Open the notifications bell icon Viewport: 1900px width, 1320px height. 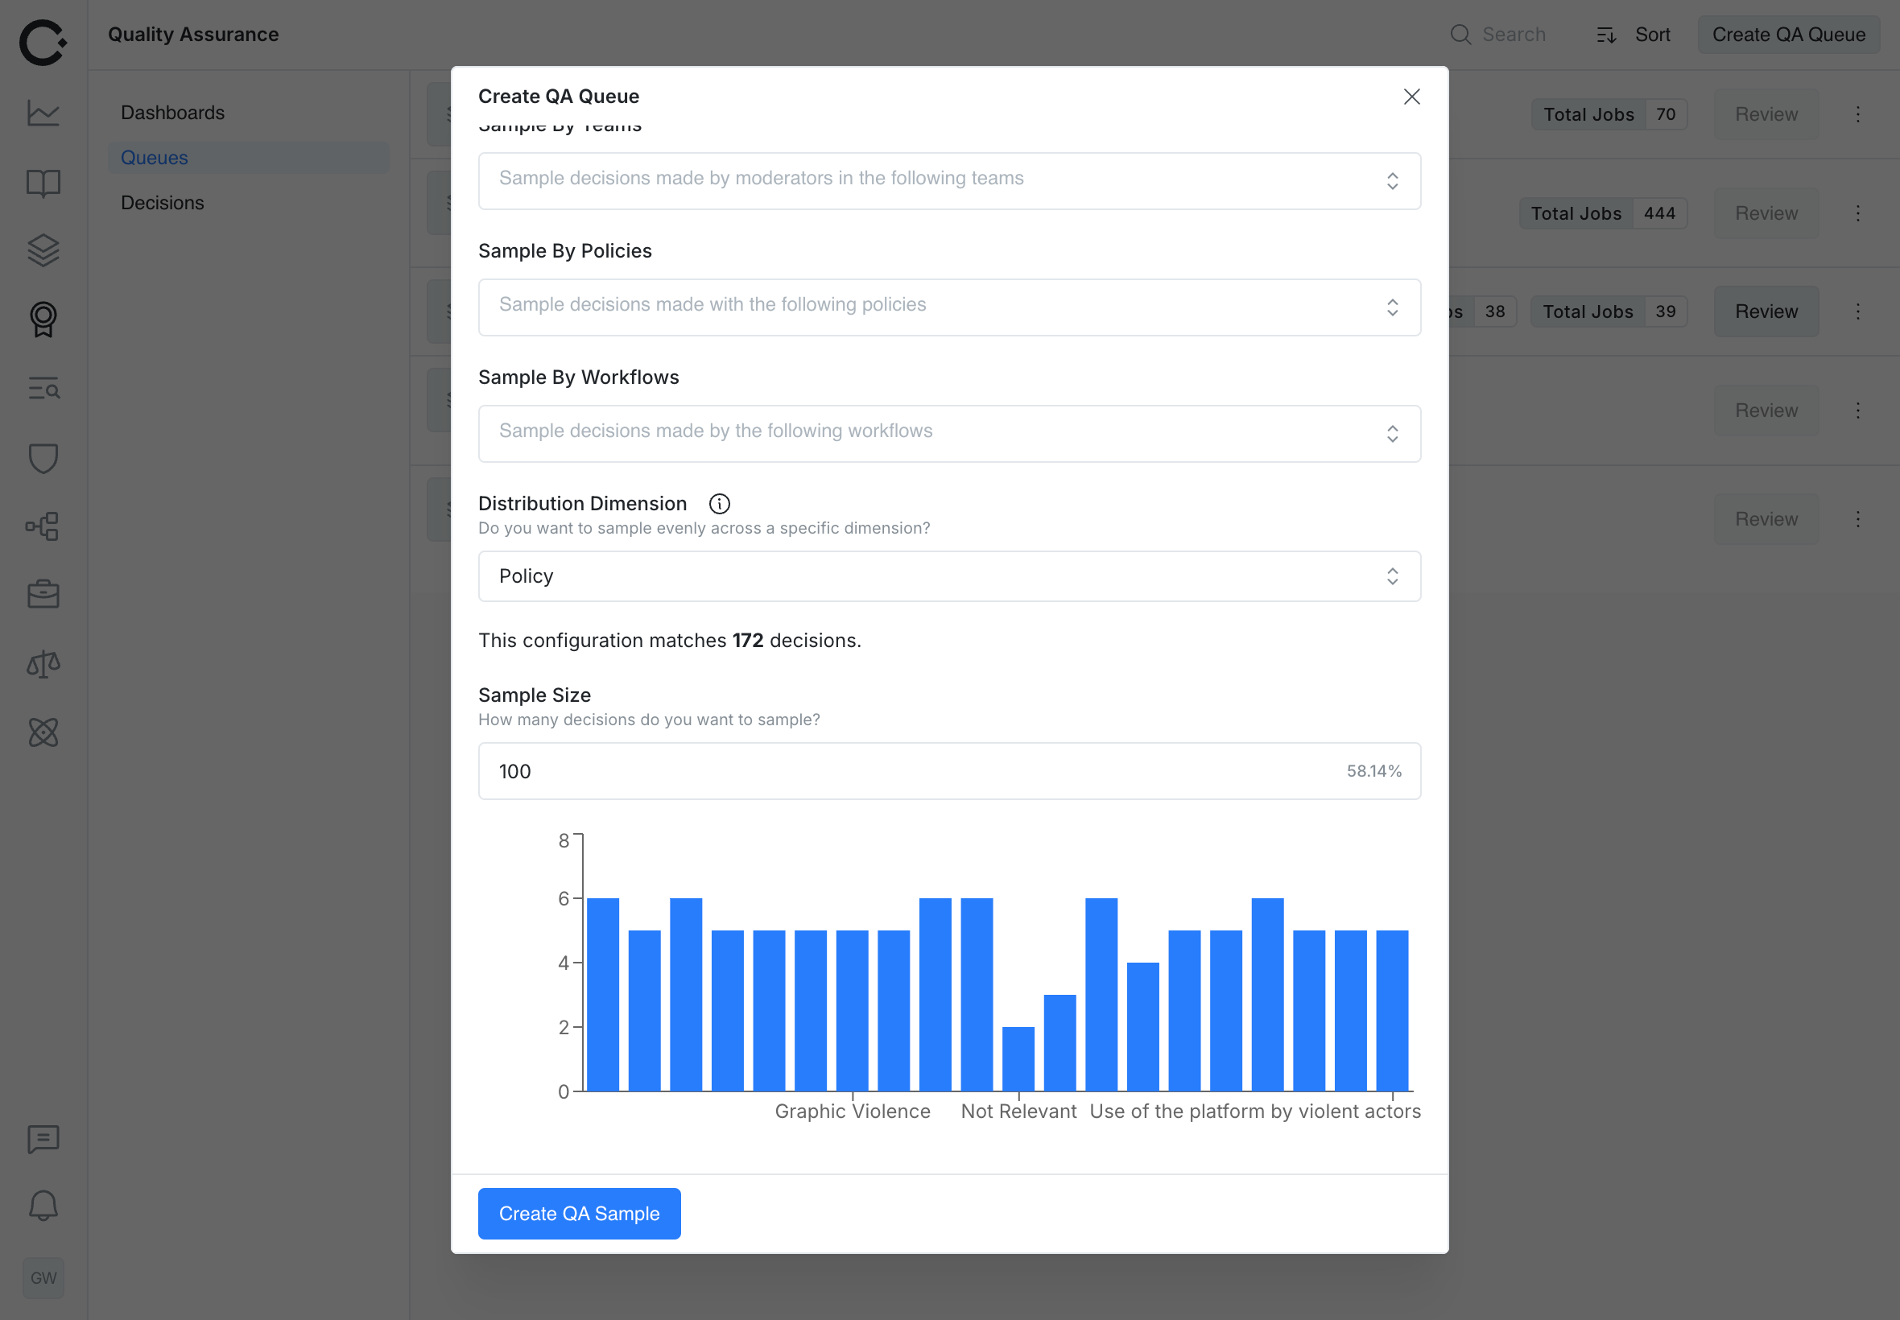pyautogui.click(x=43, y=1205)
